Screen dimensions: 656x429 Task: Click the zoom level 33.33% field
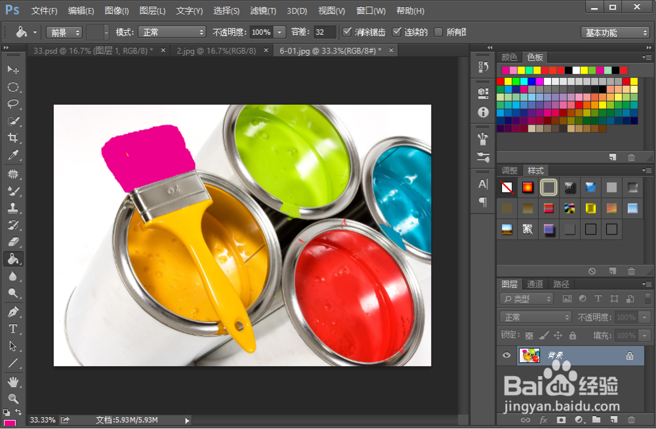tap(43, 420)
